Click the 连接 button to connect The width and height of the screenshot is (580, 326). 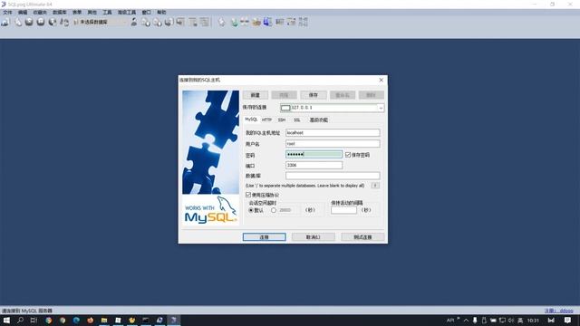click(264, 237)
